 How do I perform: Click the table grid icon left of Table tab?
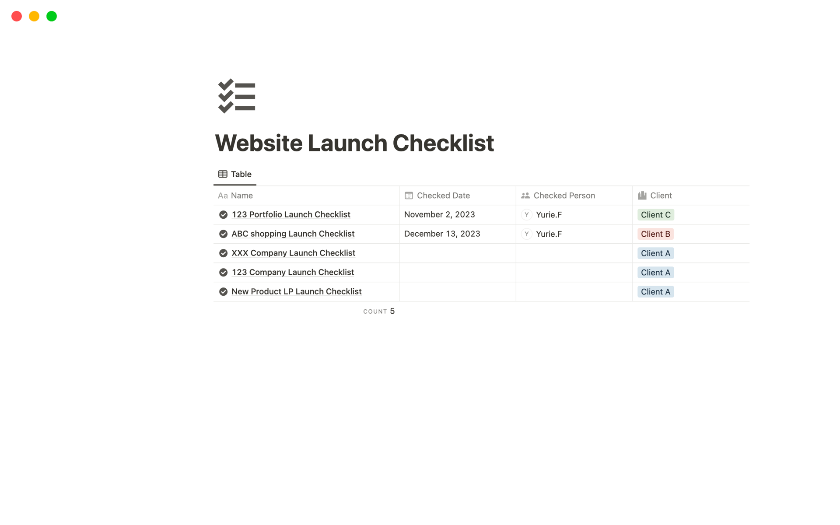[221, 174]
